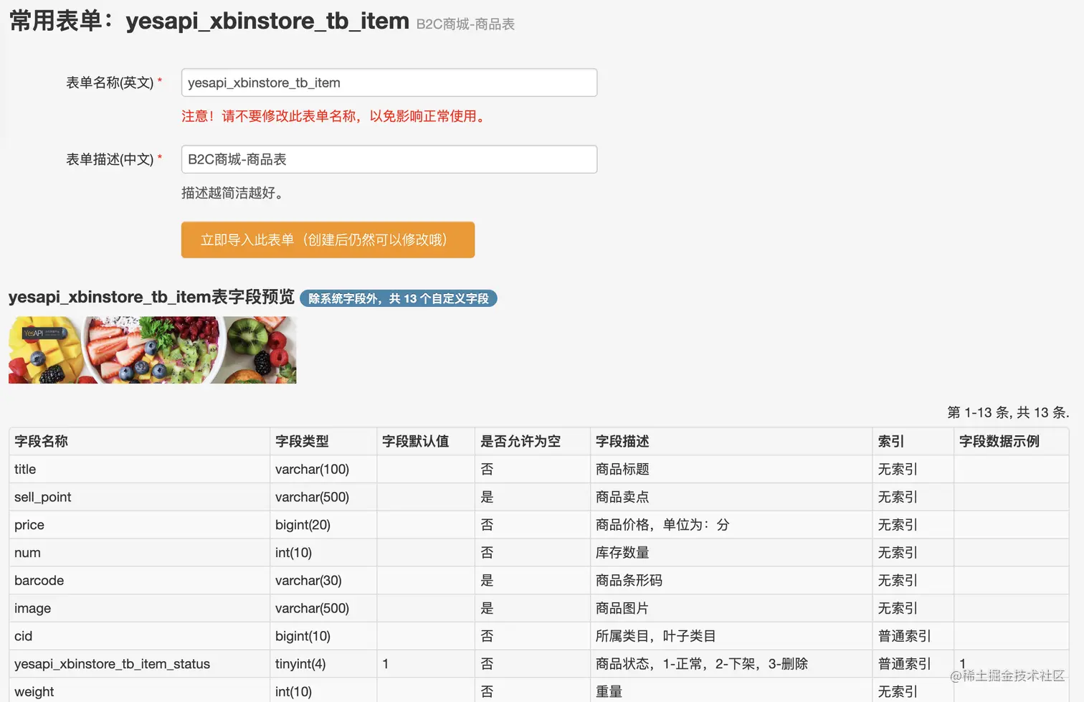Click the 字段默认值 column header
Image resolution: width=1084 pixels, height=702 pixels.
(x=426, y=441)
